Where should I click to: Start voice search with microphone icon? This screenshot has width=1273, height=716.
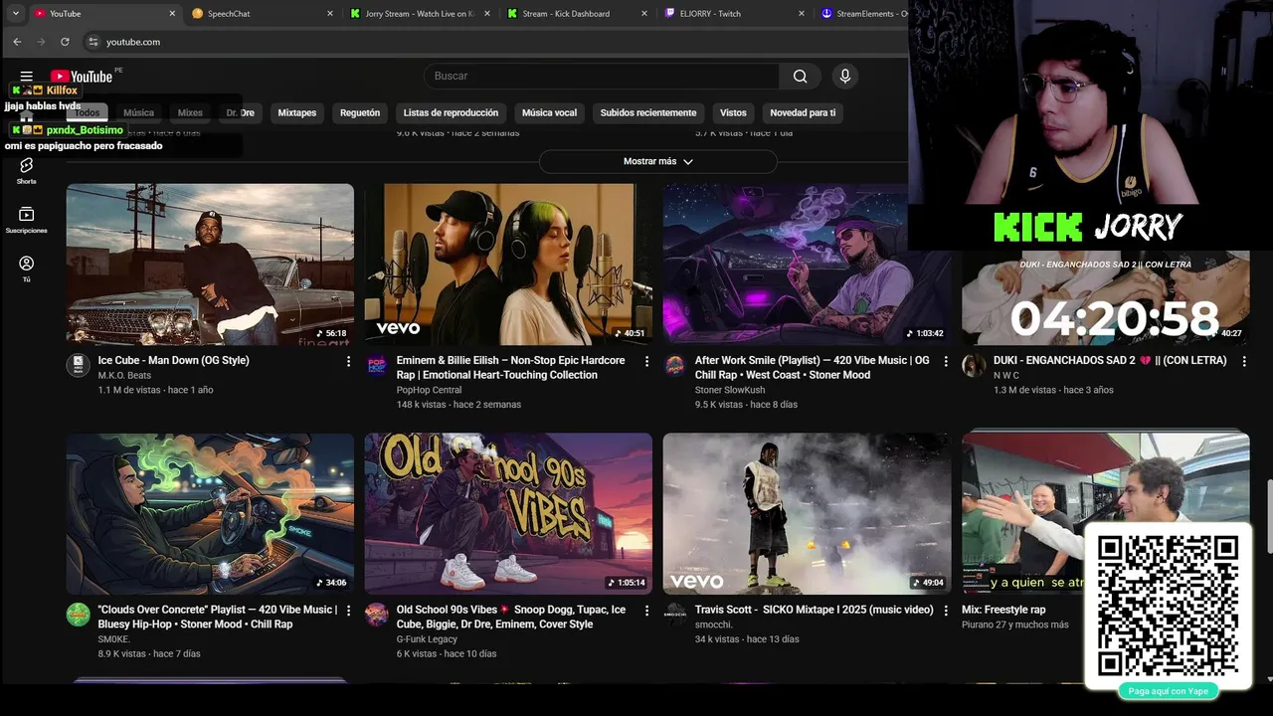click(845, 77)
